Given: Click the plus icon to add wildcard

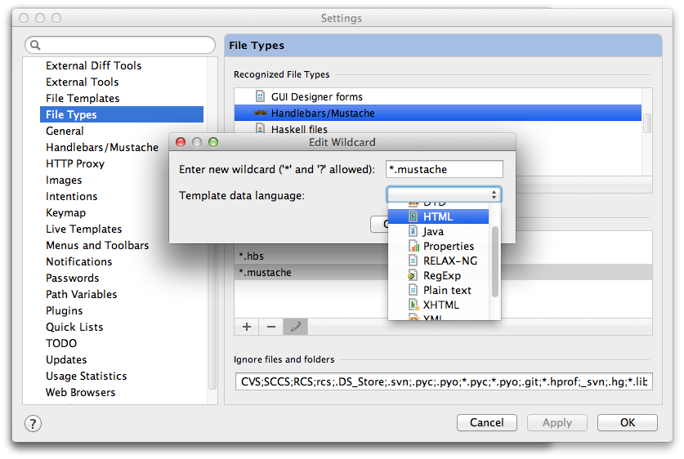Looking at the screenshot, I should [x=247, y=327].
